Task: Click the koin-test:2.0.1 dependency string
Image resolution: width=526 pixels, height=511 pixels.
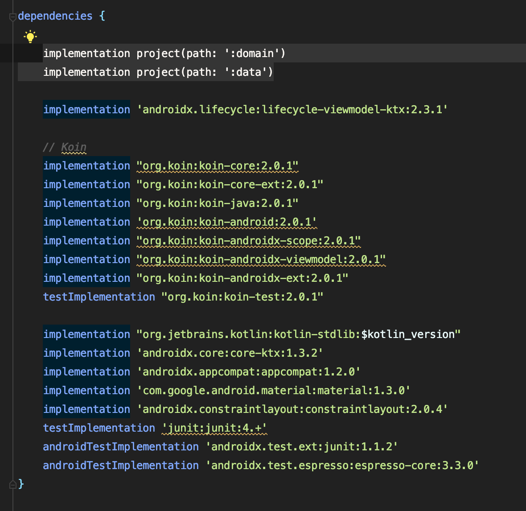Action: pyautogui.click(x=242, y=297)
